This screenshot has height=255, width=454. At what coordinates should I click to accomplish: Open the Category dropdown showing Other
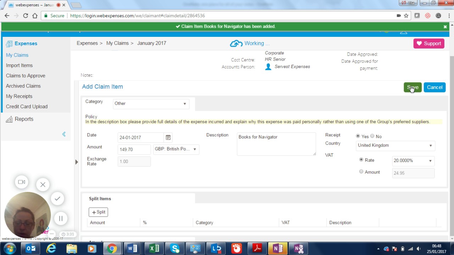pos(151,104)
